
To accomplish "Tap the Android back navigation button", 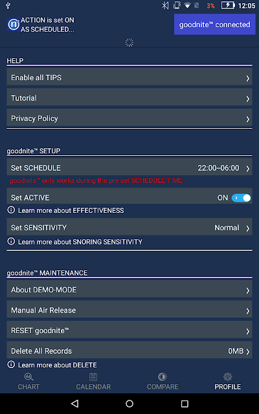I will [x=75, y=403].
